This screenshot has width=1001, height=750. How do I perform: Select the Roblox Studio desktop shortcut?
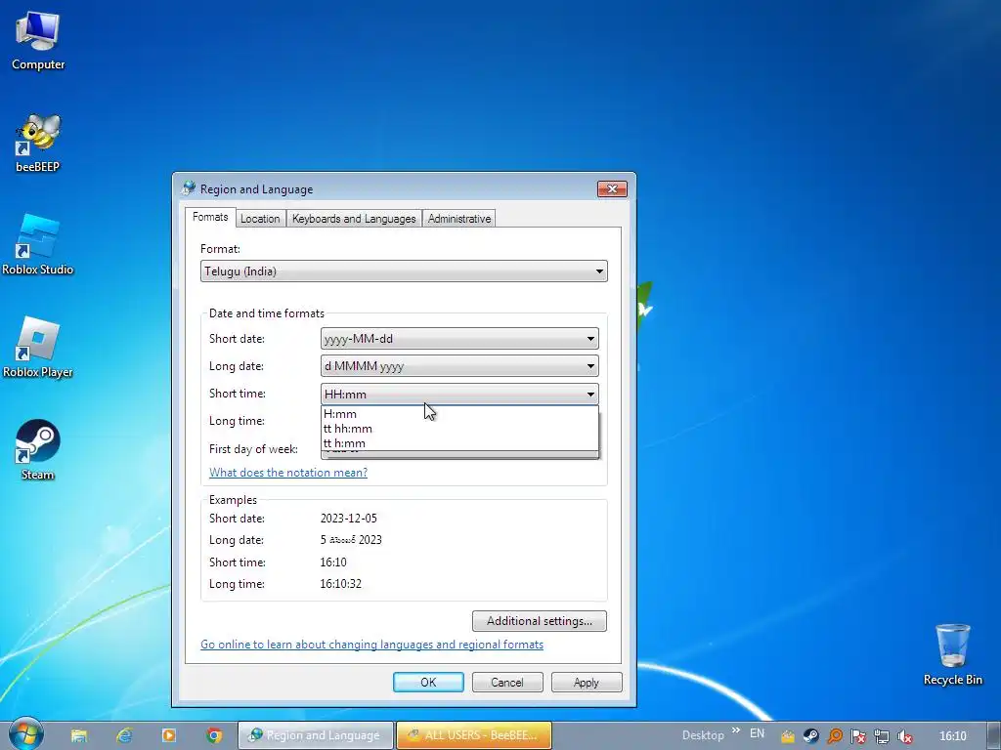tap(38, 245)
